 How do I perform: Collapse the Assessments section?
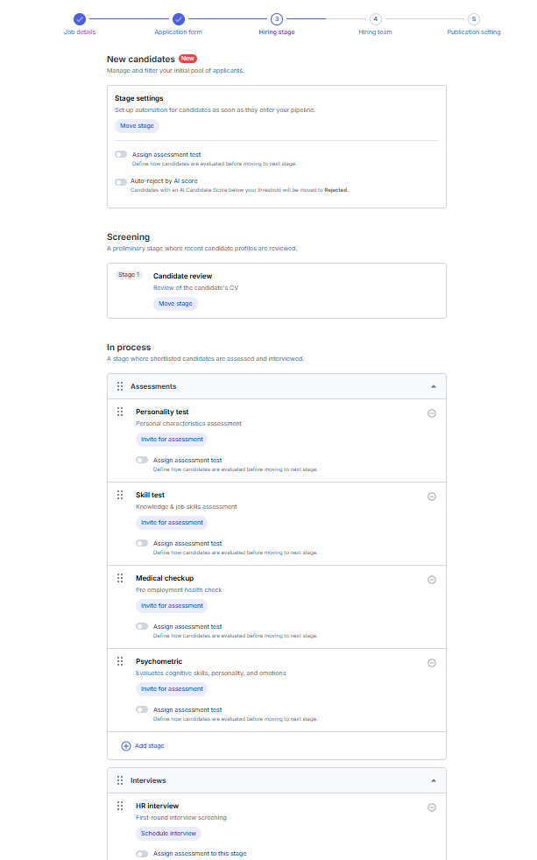(434, 387)
